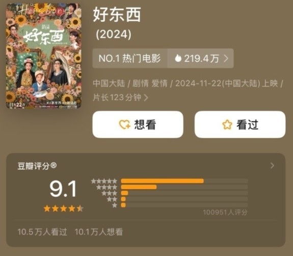Click the 9.1 rating score
Viewport: 293px width, 256px height.
point(63,189)
